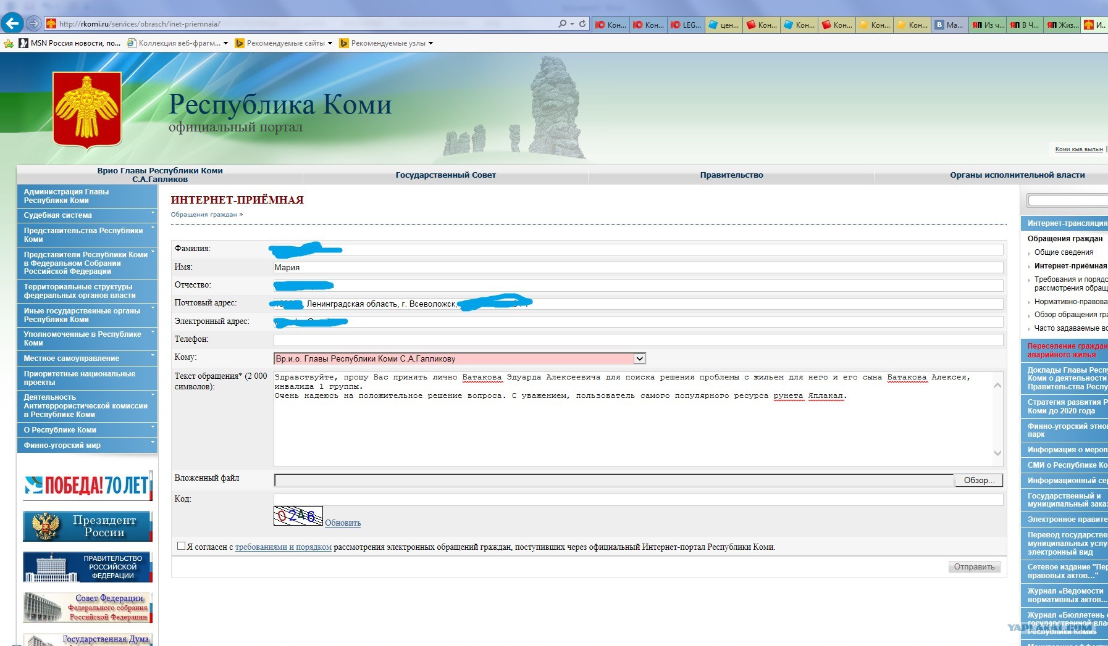This screenshot has height=646, width=1108.
Task: Switch to the LEG... browser tab
Action: [x=686, y=25]
